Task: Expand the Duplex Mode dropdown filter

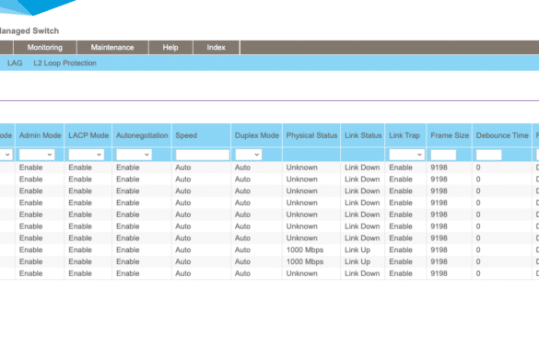Action: click(x=248, y=155)
